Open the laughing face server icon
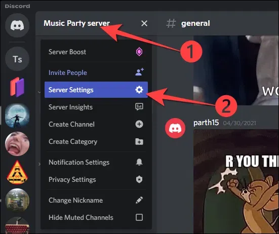 point(17,144)
